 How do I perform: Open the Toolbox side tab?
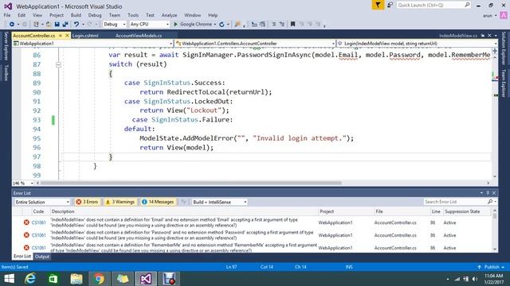tap(6, 72)
